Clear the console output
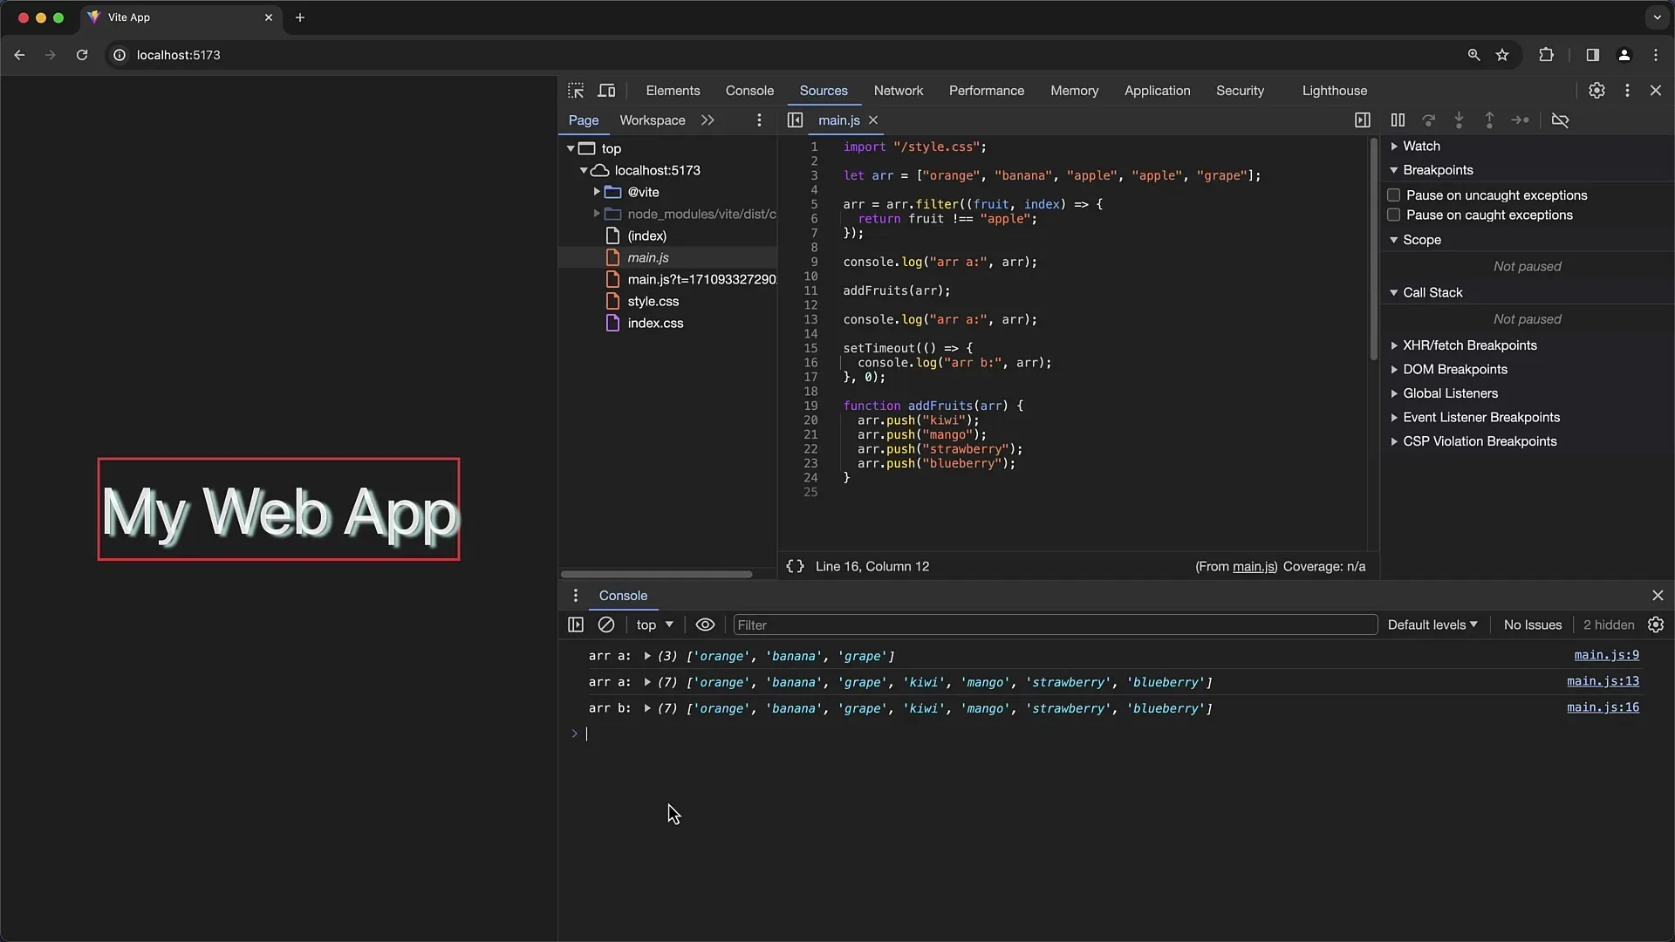Image resolution: width=1675 pixels, height=942 pixels. (606, 625)
